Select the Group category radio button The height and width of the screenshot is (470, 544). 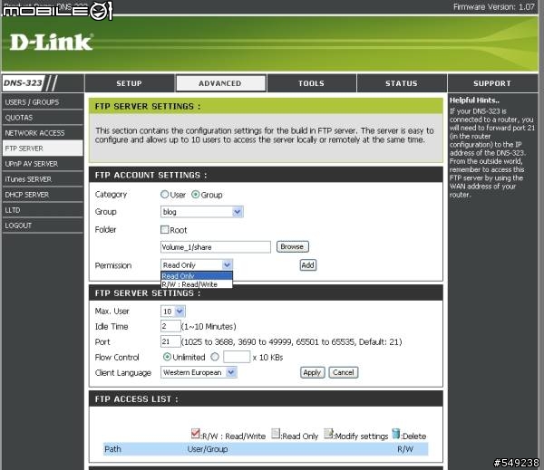click(x=195, y=195)
